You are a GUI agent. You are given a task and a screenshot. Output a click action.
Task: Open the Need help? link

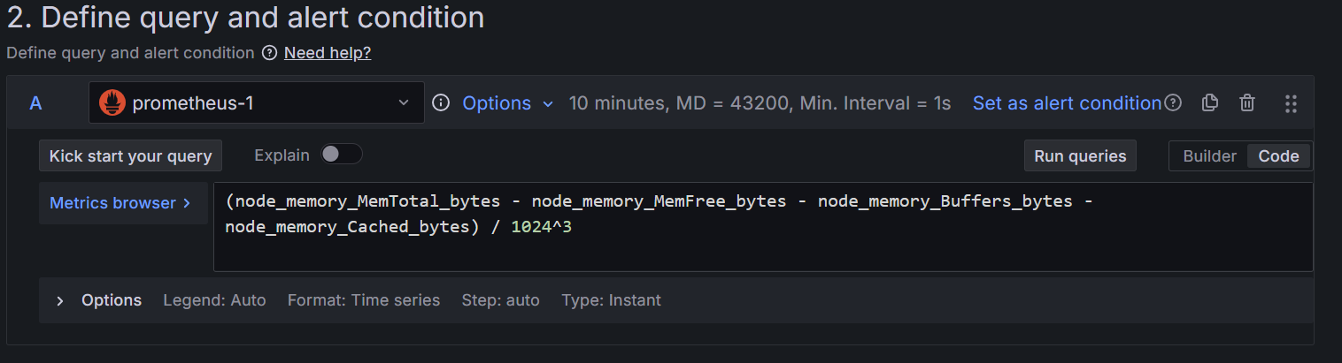coord(327,53)
